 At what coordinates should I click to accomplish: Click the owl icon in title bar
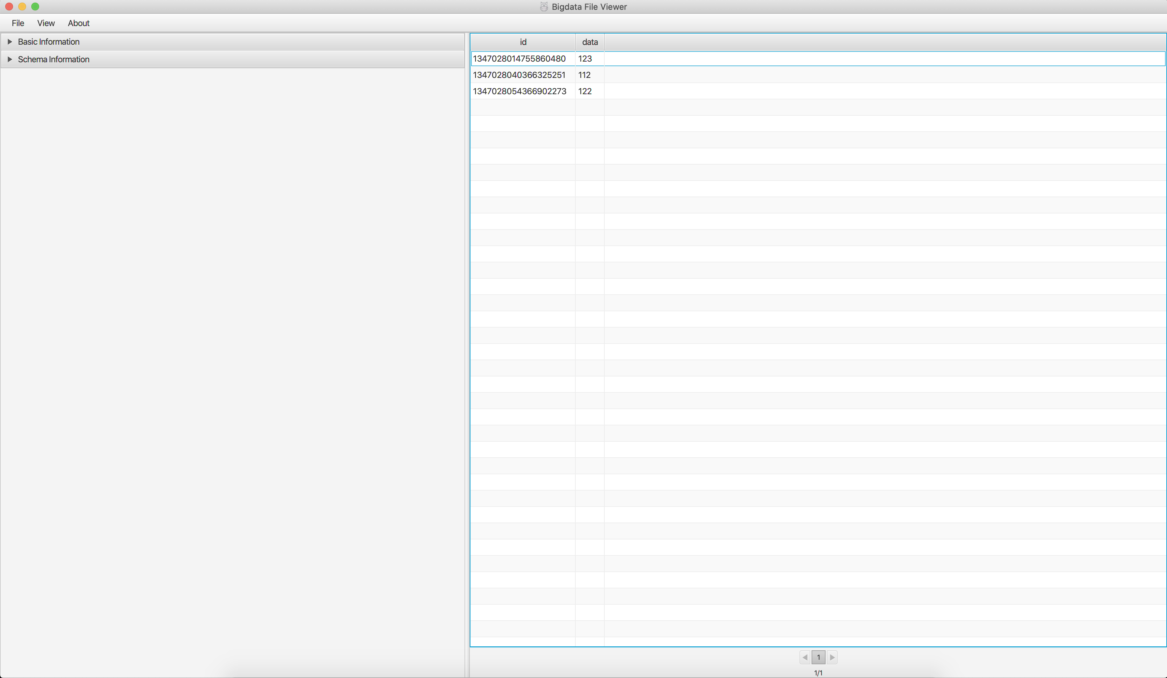(544, 7)
